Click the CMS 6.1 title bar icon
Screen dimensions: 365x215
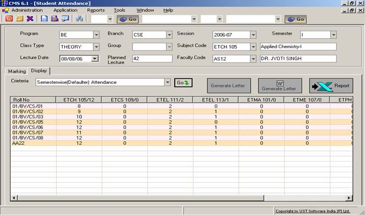(x=4, y=3)
